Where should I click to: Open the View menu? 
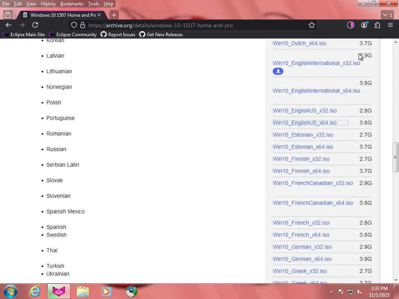point(31,4)
